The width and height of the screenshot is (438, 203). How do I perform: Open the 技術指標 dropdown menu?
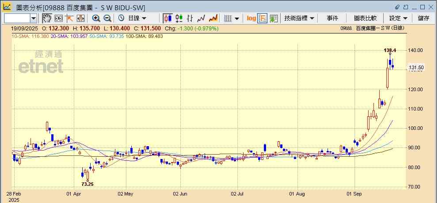click(x=299, y=18)
